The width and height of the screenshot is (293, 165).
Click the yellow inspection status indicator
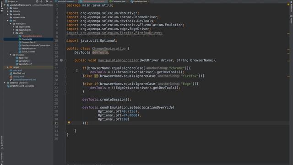click(x=288, y=5)
